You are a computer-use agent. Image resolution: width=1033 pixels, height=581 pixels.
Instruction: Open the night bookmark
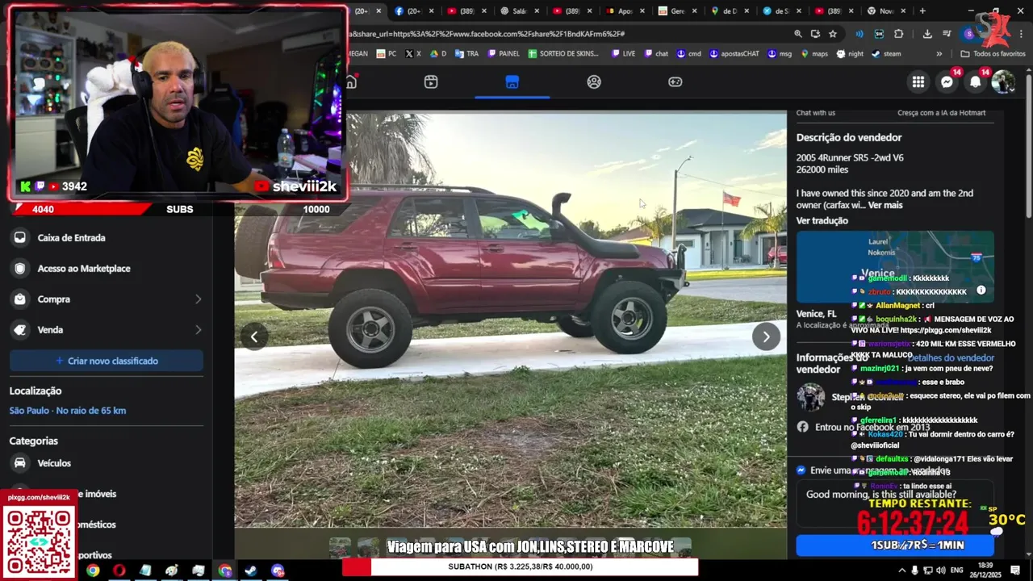pos(850,54)
